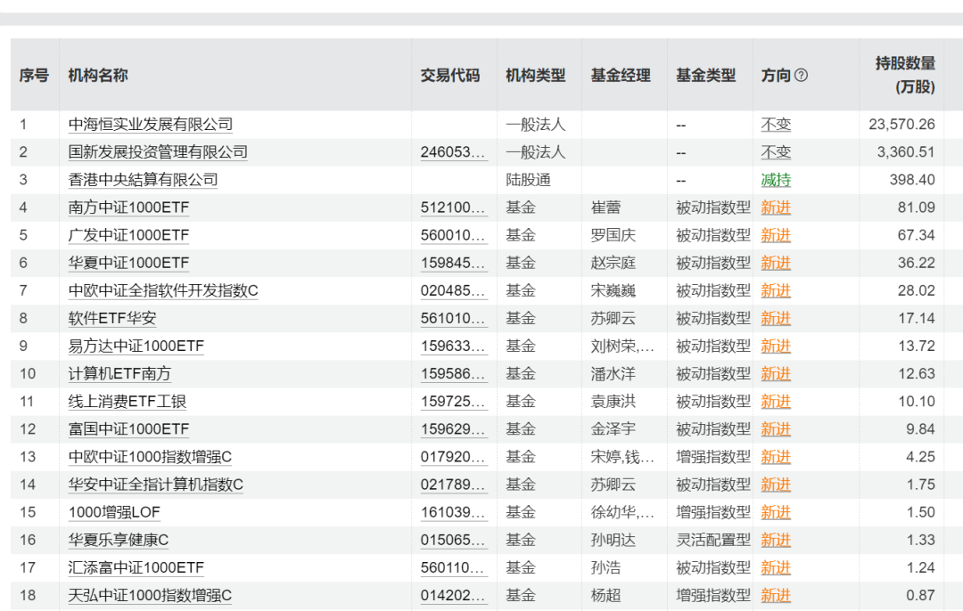Select holding value 23,570.26
Viewport: 963px width, 611px height.
(901, 125)
